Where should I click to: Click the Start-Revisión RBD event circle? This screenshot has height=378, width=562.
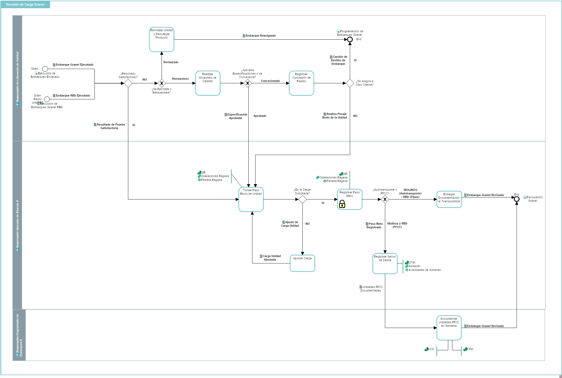click(47, 99)
